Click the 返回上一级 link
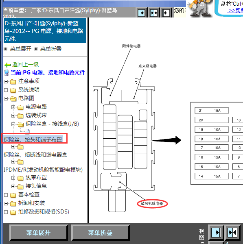The image size is (243, 244). [25, 64]
